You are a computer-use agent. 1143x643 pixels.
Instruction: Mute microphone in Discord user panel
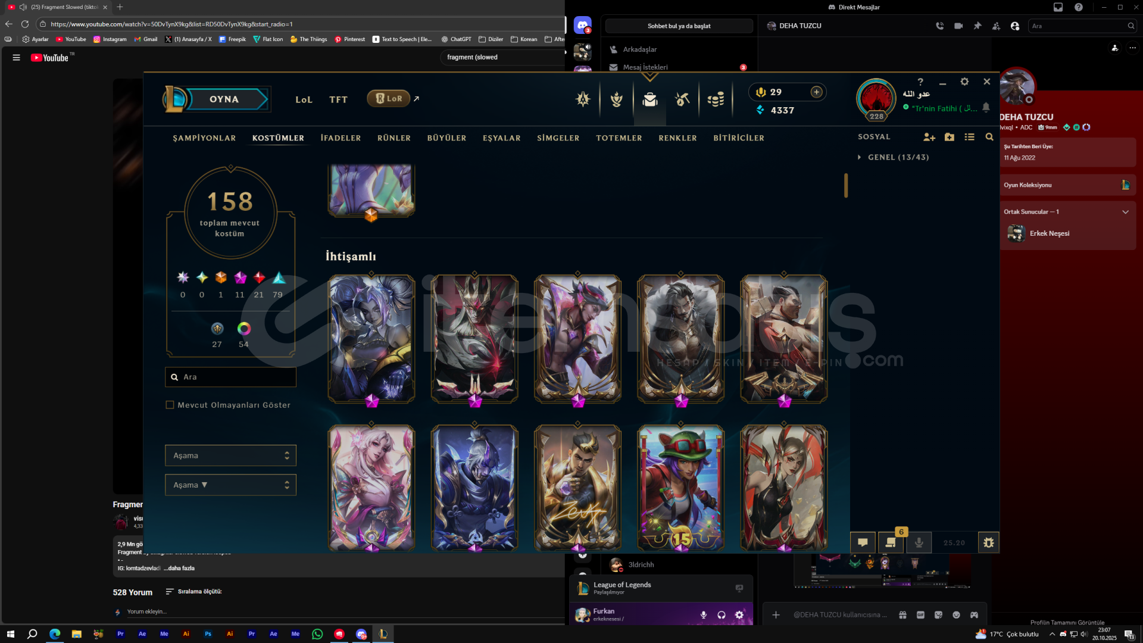703,615
